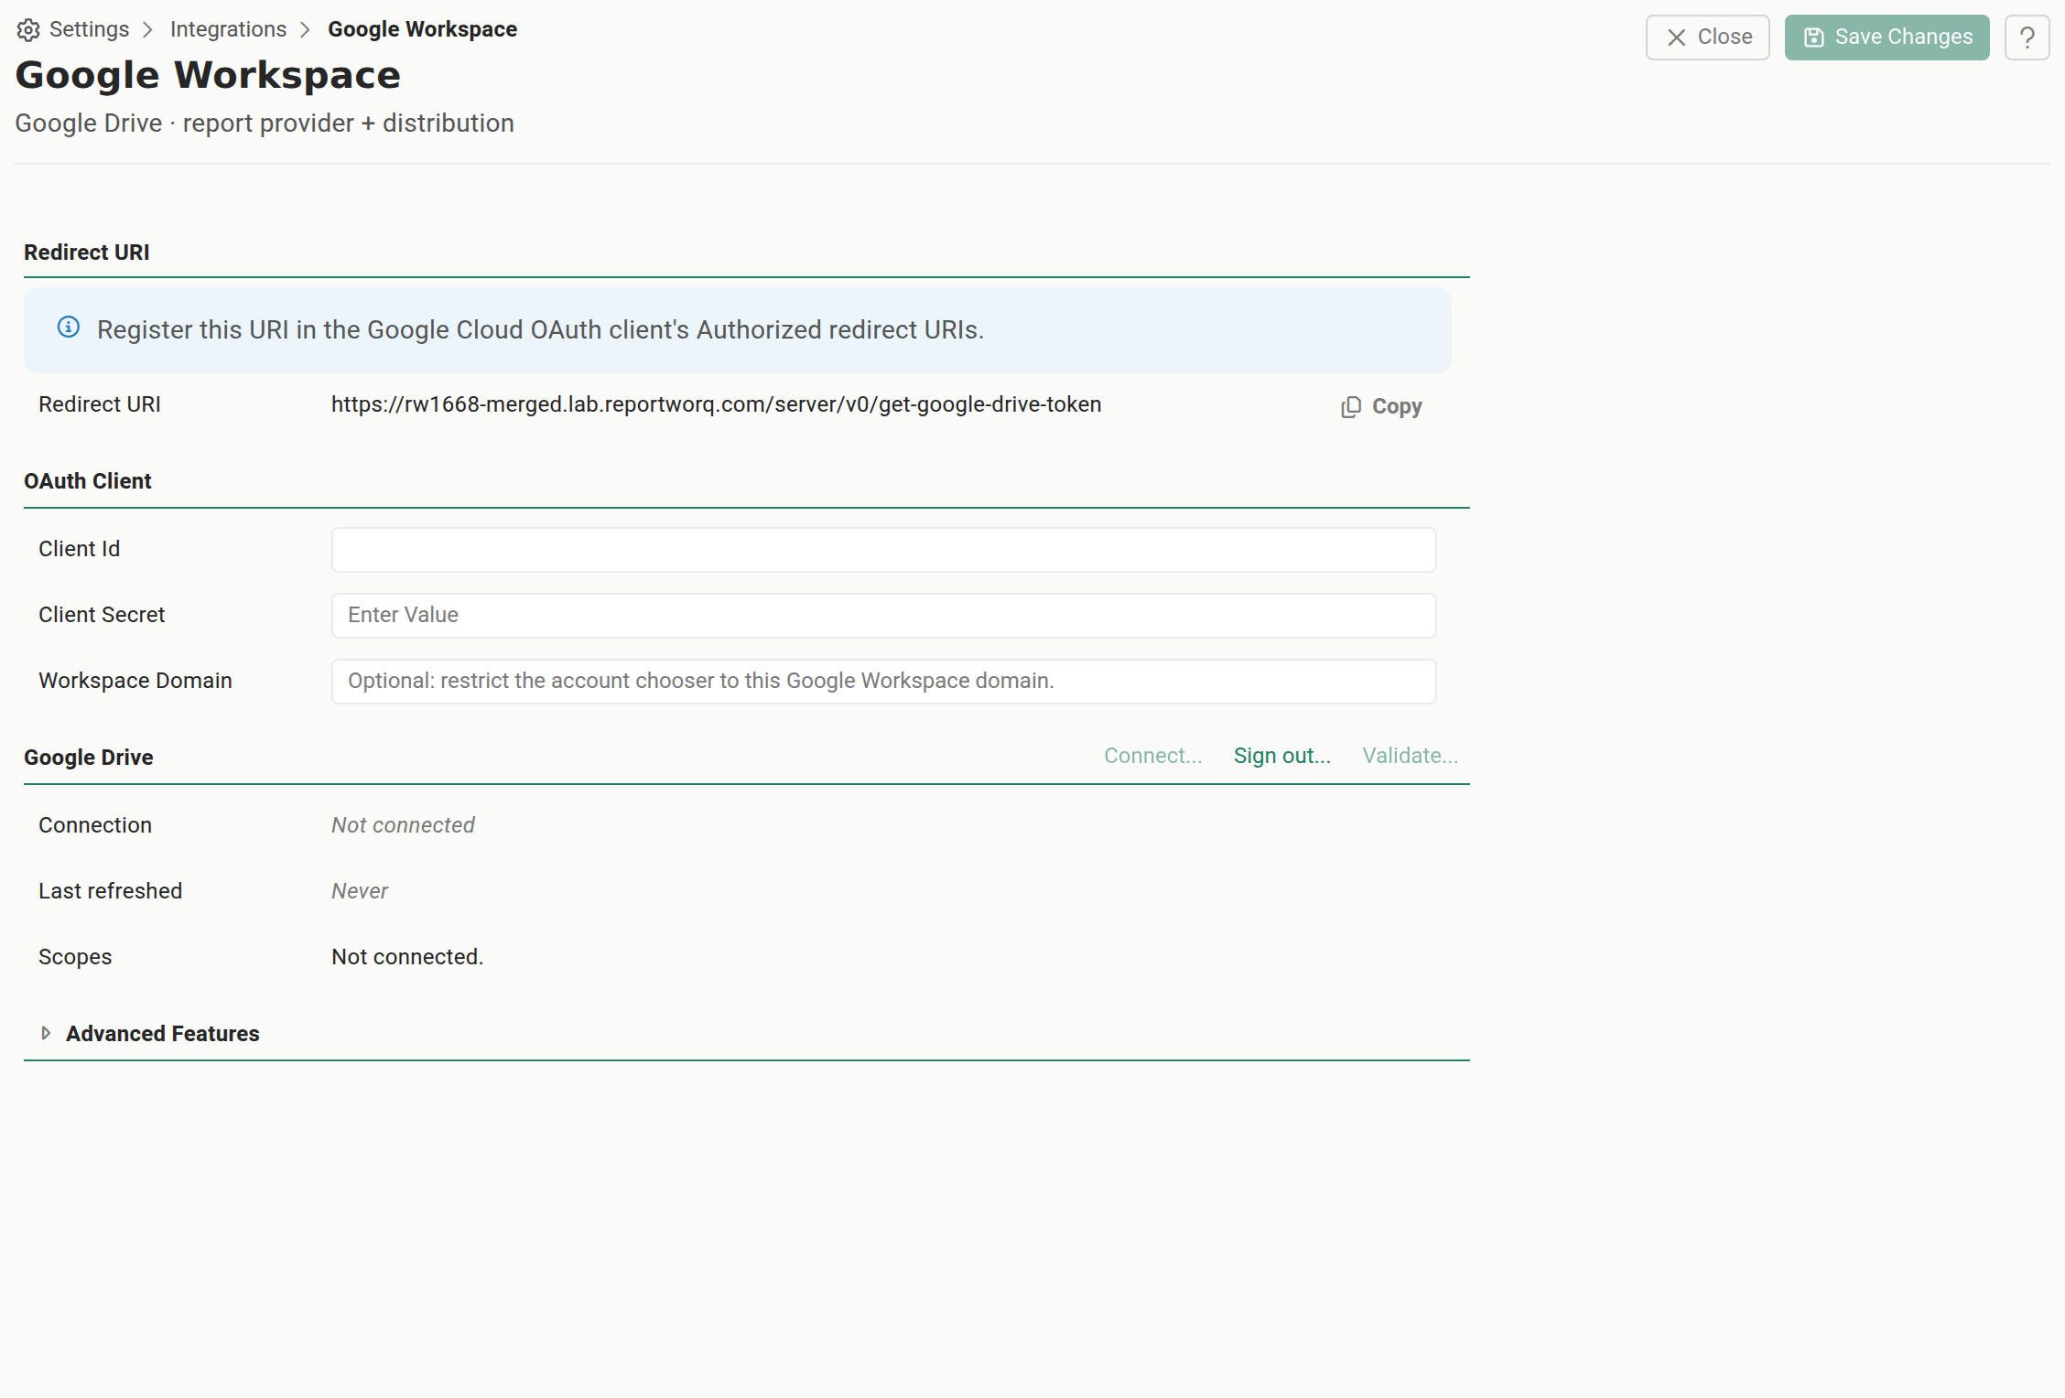The image size is (2065, 1398).
Task: Click the Google Workspace page title
Action: (208, 75)
